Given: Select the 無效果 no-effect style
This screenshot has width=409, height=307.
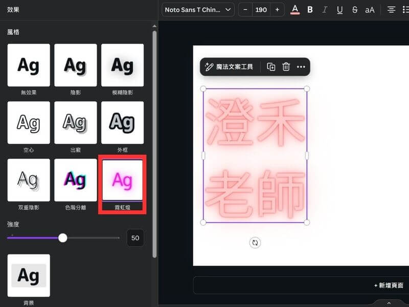Looking at the screenshot, I should tap(29, 65).
